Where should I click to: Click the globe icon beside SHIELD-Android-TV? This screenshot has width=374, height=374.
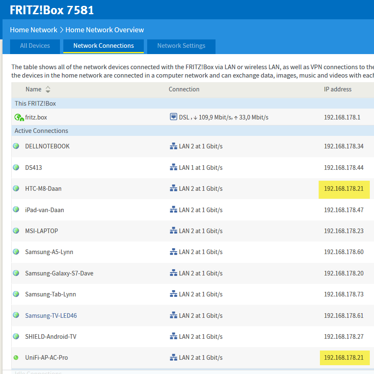click(x=16, y=336)
